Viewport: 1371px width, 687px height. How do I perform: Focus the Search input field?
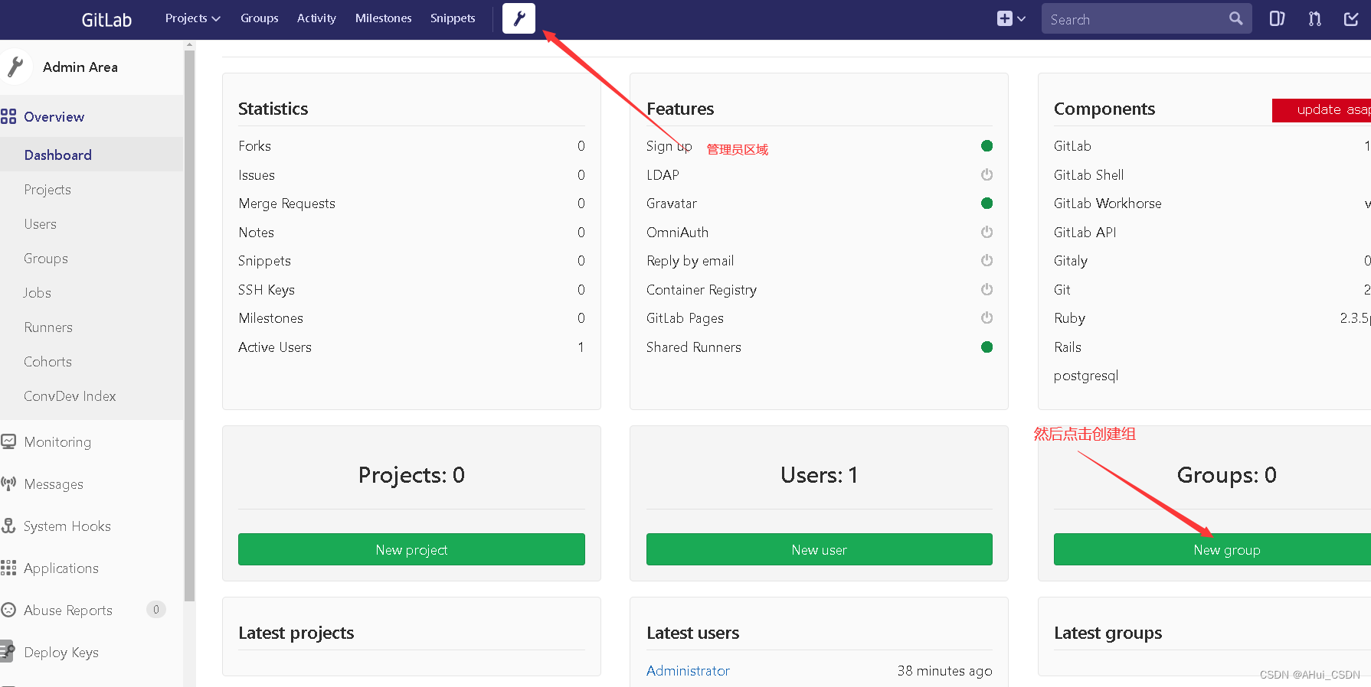tap(1134, 19)
